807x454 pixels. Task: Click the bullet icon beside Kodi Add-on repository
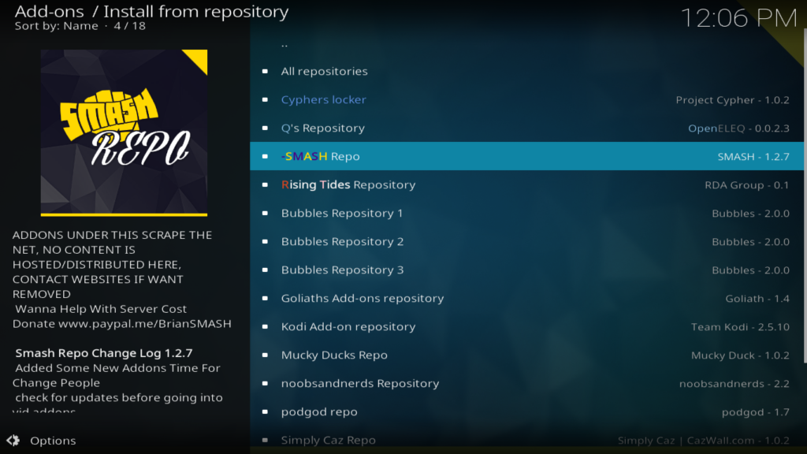(x=265, y=326)
